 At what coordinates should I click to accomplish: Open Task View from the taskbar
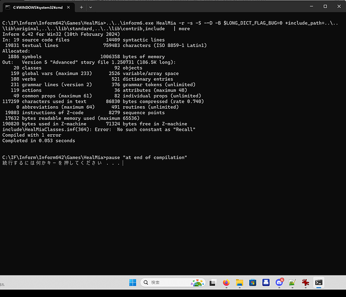[213, 283]
